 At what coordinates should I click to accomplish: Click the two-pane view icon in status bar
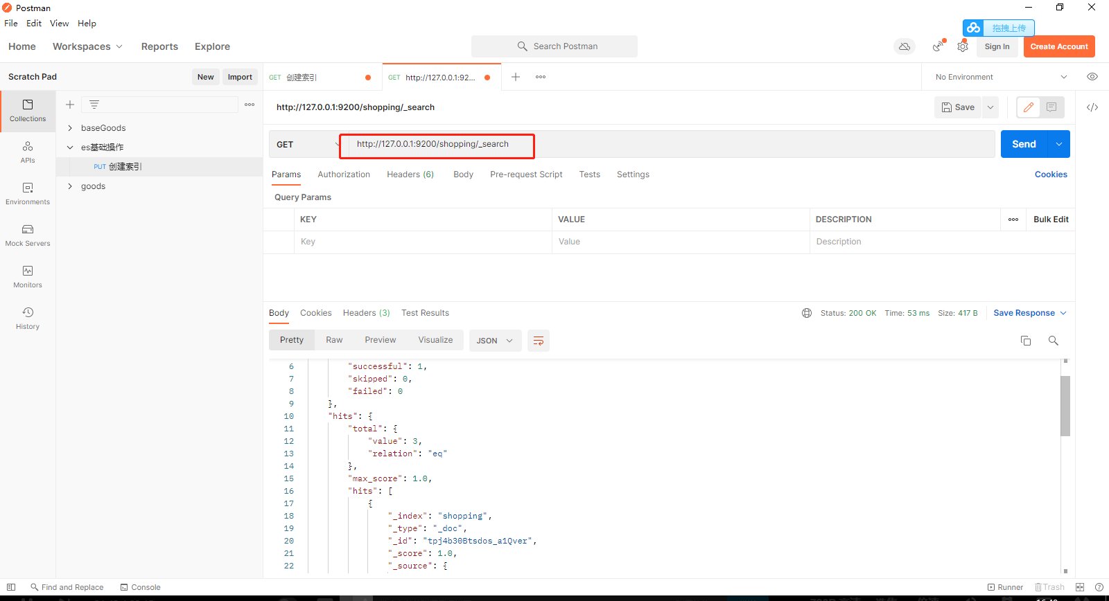pyautogui.click(x=1080, y=587)
